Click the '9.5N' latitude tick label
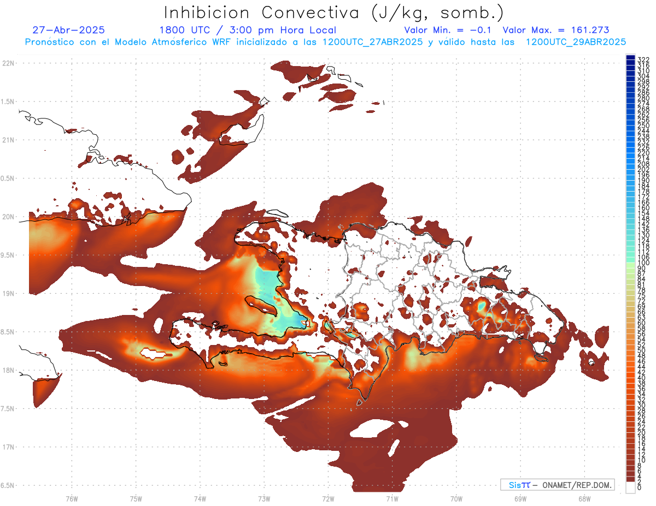Image resolution: width=656 pixels, height=506 pixels. point(8,255)
